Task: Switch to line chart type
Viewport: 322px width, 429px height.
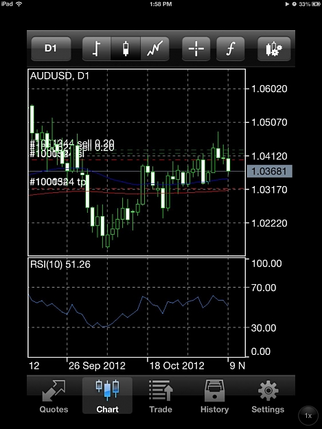Action: pyautogui.click(x=155, y=49)
